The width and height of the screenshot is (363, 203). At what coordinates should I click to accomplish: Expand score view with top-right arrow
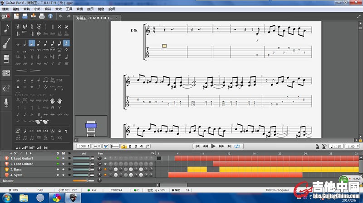pos(358,17)
